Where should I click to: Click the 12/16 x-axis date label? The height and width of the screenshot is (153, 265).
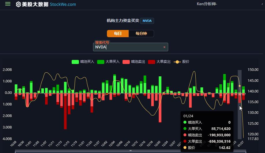pos(142,144)
